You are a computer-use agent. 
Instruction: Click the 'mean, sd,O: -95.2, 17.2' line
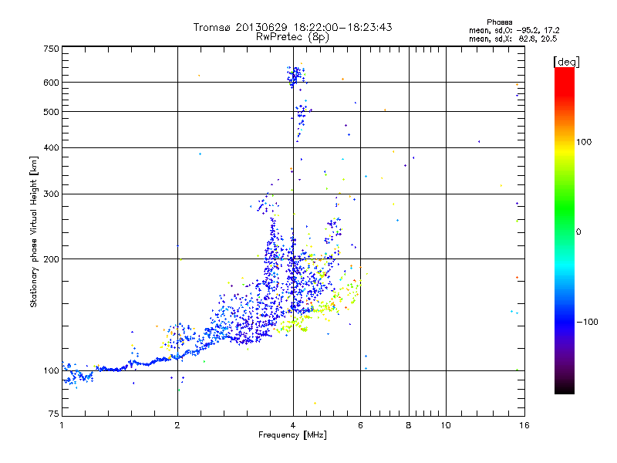click(514, 30)
